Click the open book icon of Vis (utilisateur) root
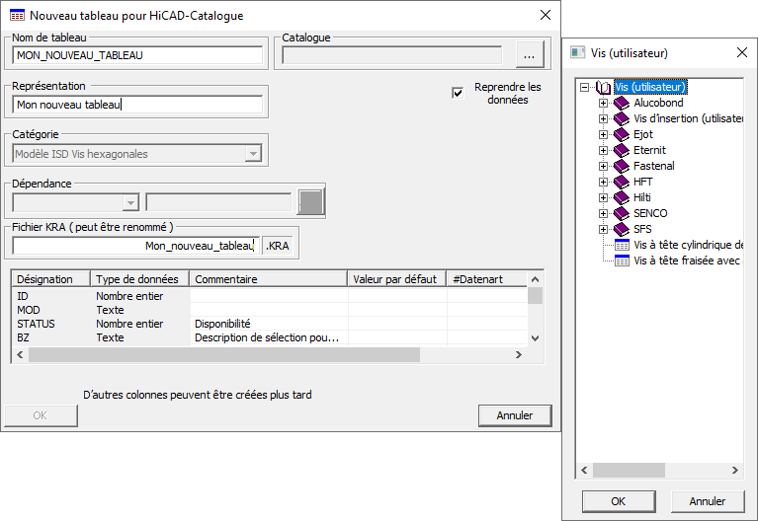758x521 pixels. 603,88
